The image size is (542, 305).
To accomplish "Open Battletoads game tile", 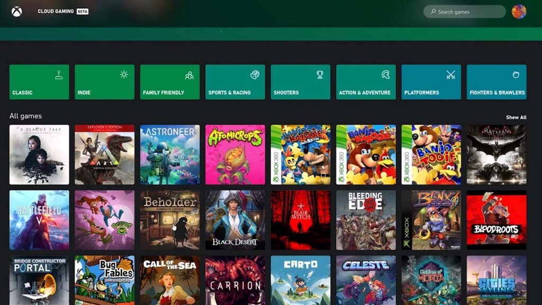I will pos(104,220).
